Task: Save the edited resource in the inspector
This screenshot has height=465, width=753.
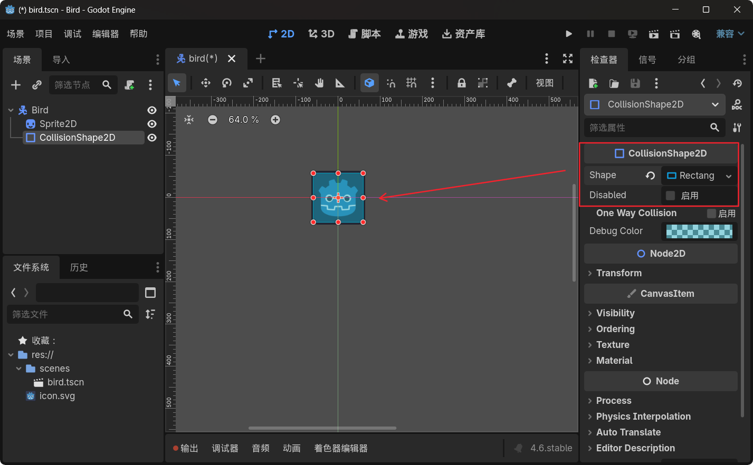Action: pyautogui.click(x=635, y=83)
